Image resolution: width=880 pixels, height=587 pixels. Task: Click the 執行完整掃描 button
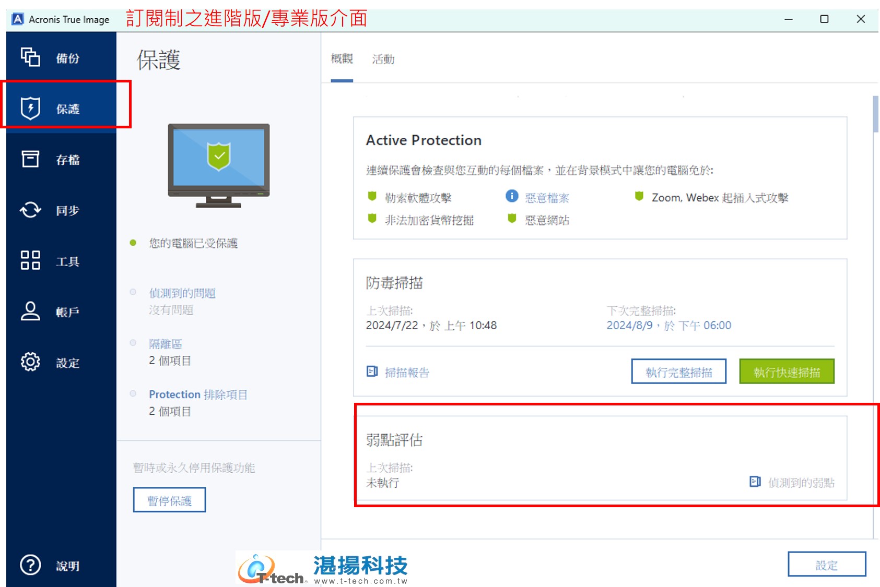(678, 372)
